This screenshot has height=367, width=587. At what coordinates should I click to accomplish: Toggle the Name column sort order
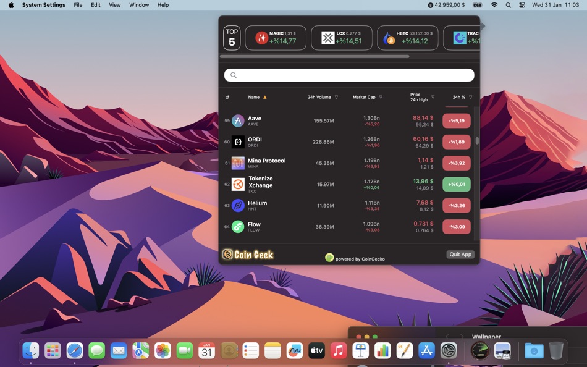(x=264, y=97)
